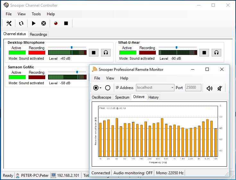
Task: Listen to the What-U-Hear channel via headphones icon
Action: pyautogui.click(x=216, y=53)
